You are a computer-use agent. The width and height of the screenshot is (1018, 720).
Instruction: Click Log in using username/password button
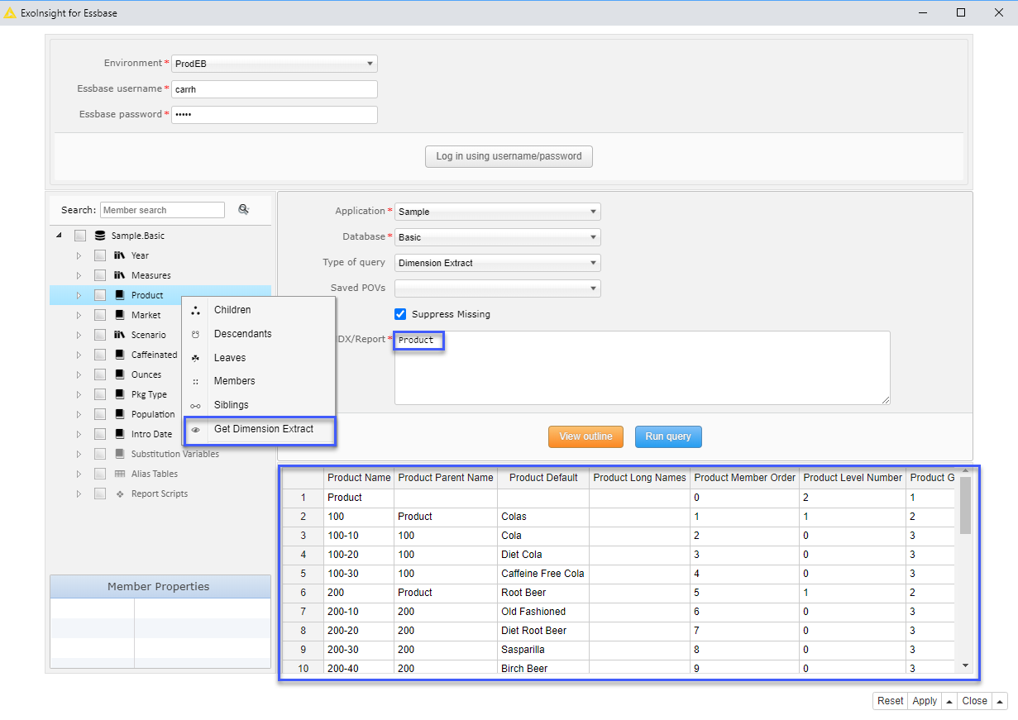pos(509,156)
